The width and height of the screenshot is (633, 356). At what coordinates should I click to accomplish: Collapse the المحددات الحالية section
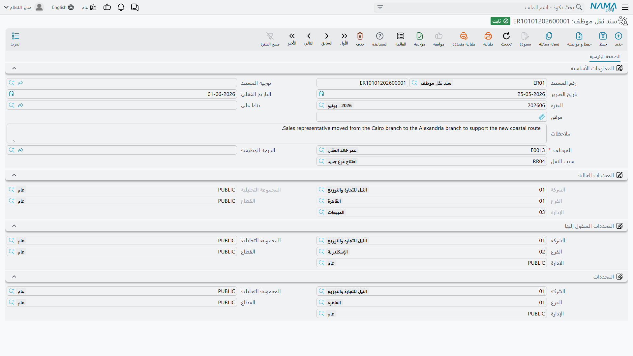[14, 175]
